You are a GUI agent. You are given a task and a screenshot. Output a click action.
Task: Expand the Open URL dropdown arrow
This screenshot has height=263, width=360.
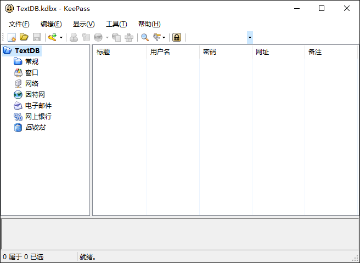[107, 37]
